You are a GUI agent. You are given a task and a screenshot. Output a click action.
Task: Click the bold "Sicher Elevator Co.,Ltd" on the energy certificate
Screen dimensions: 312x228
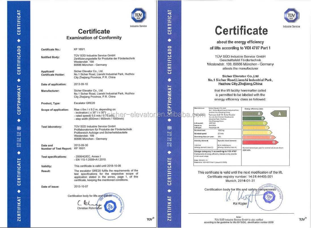click(x=240, y=76)
